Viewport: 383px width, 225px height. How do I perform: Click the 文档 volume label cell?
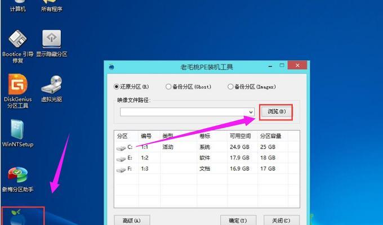click(204, 169)
